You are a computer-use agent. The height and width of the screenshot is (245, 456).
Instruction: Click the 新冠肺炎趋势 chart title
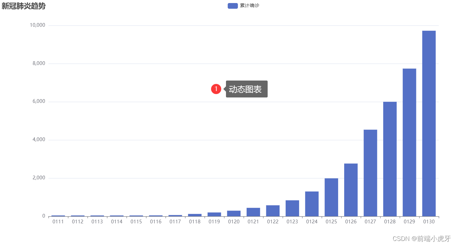(23, 6)
